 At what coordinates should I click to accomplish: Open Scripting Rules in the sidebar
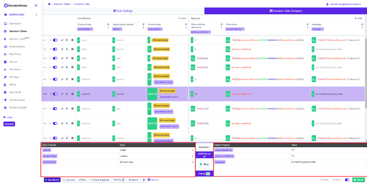(x=17, y=47)
